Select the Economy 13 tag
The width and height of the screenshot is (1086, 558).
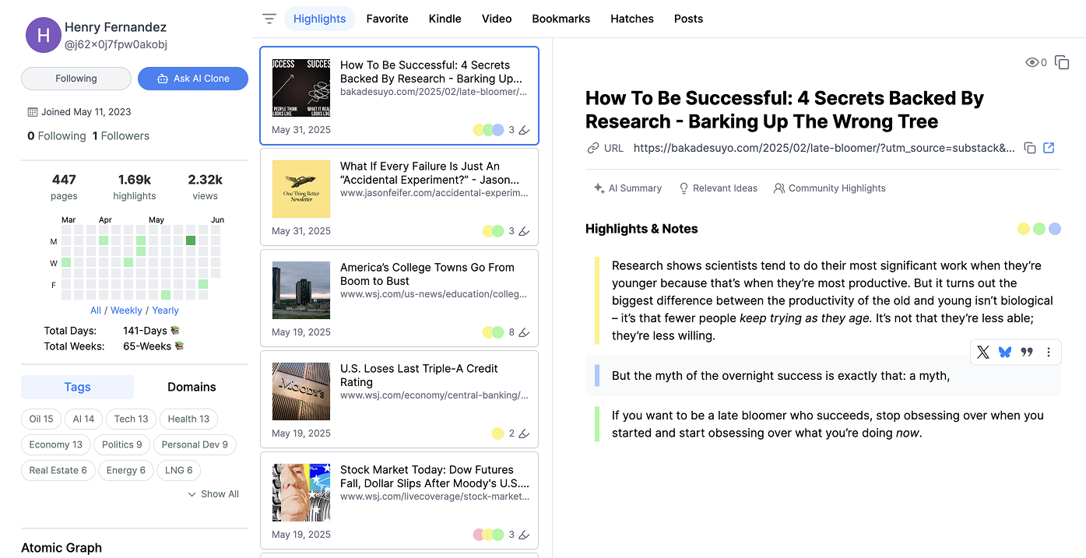tap(55, 444)
